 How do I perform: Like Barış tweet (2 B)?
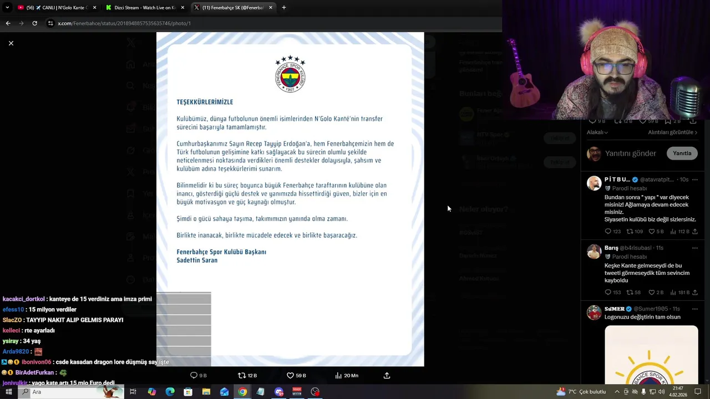(656, 293)
